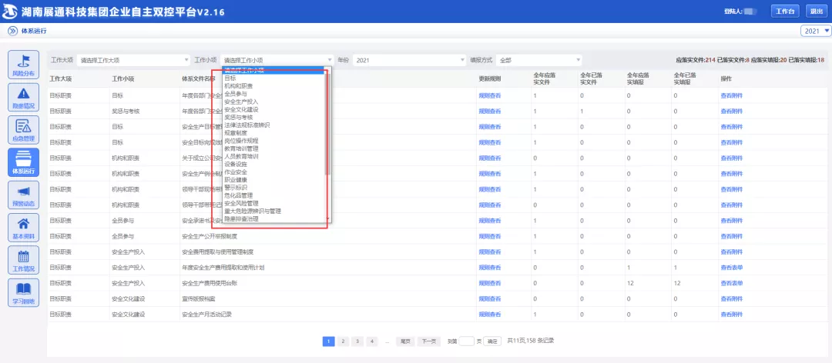832x363 pixels.
Task: Click the 工作台 button
Action: 785,11
